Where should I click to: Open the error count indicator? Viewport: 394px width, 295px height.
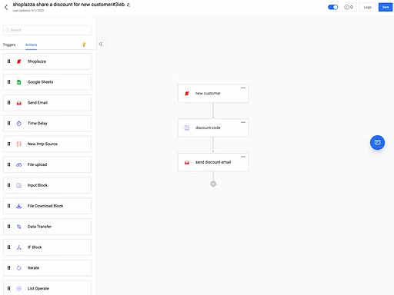(349, 7)
